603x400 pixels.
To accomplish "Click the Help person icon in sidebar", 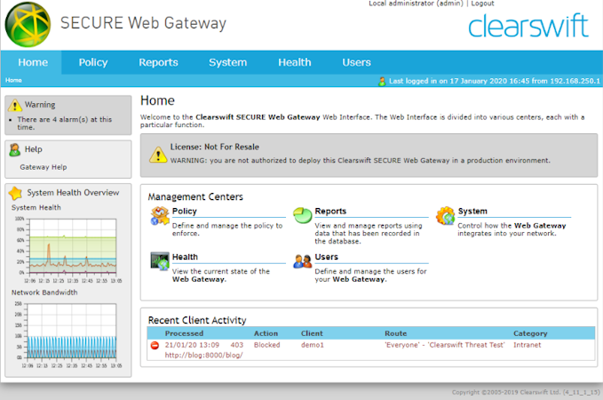I will 14,149.
